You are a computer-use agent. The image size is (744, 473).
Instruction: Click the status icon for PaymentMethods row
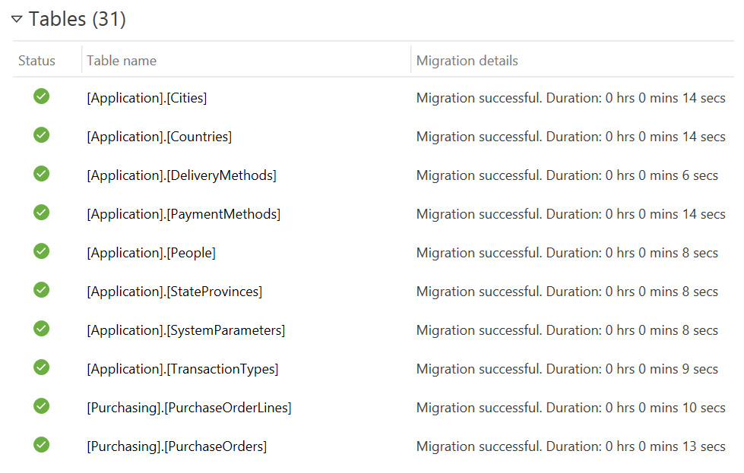pyautogui.click(x=42, y=213)
